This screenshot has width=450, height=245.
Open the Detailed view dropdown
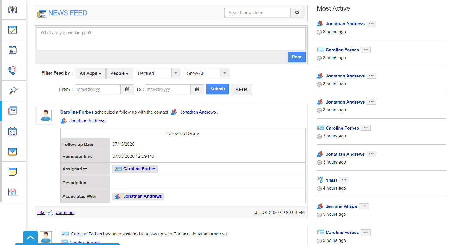[157, 73]
